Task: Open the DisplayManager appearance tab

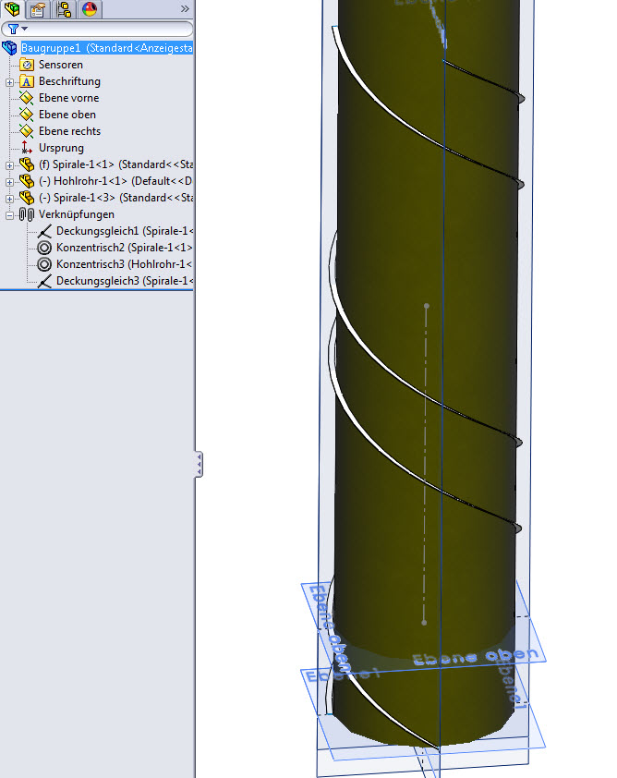Action: click(90, 9)
